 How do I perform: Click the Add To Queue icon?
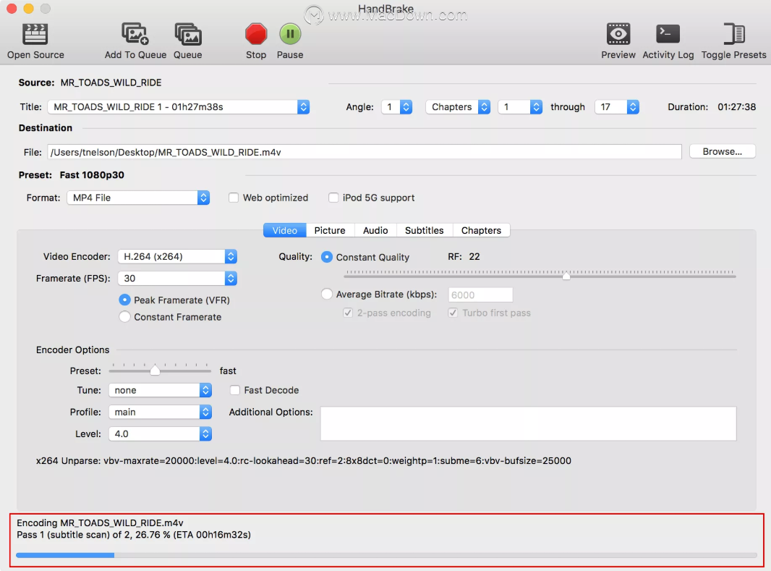coord(135,33)
